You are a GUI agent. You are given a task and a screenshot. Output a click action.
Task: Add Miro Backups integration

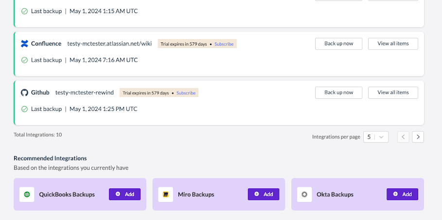[x=264, y=194]
